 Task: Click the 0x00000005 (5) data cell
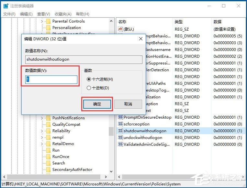pos(228,36)
